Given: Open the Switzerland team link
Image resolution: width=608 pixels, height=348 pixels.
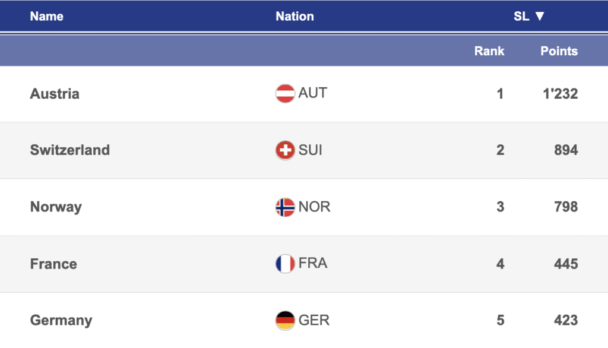Looking at the screenshot, I should coord(70,150).
